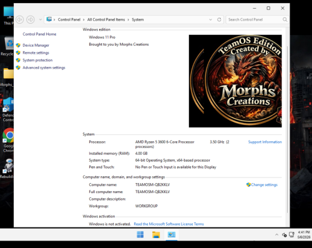Image resolution: width=312 pixels, height=248 pixels.
Task: Click the Full computer name value
Action: (152, 192)
